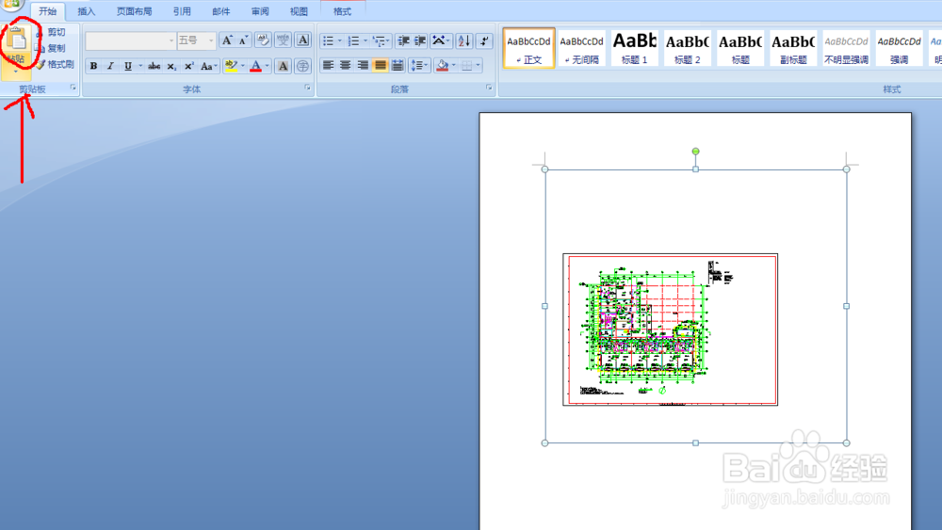Click the Copy (复制) button
Image resolution: width=942 pixels, height=530 pixels.
click(x=51, y=48)
